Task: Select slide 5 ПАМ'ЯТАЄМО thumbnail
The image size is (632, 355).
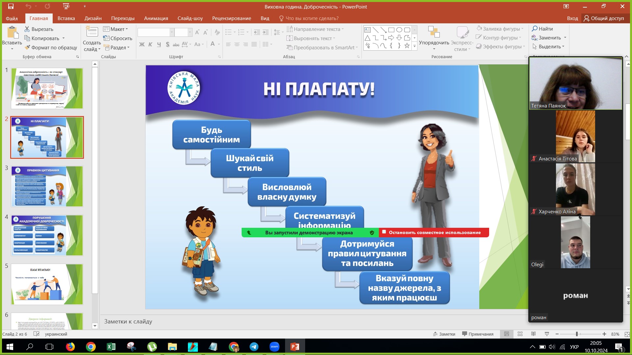Action: tap(47, 284)
